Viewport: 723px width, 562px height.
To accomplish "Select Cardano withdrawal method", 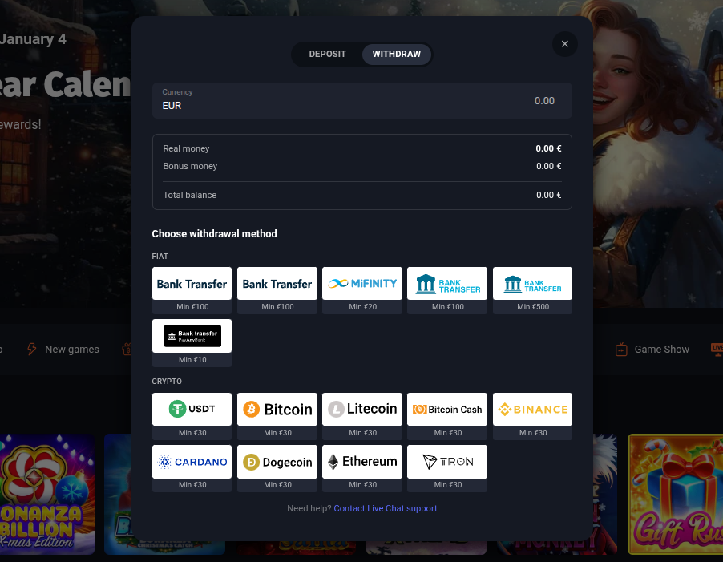I will (x=192, y=462).
